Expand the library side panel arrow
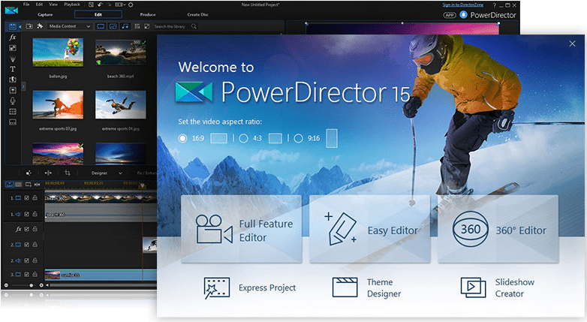 tap(23, 86)
